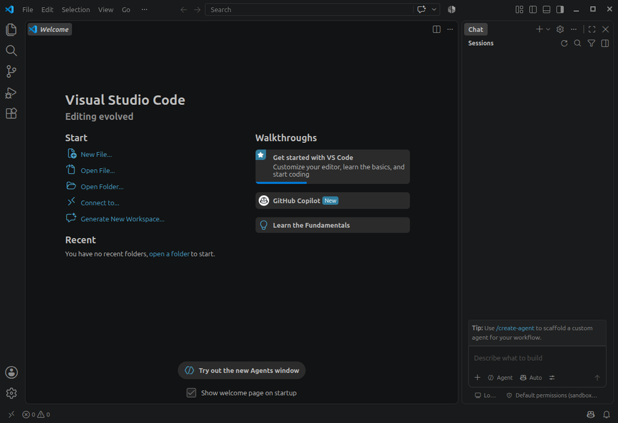Image resolution: width=618 pixels, height=423 pixels.
Task: Open the Selection menu
Action: click(x=75, y=10)
